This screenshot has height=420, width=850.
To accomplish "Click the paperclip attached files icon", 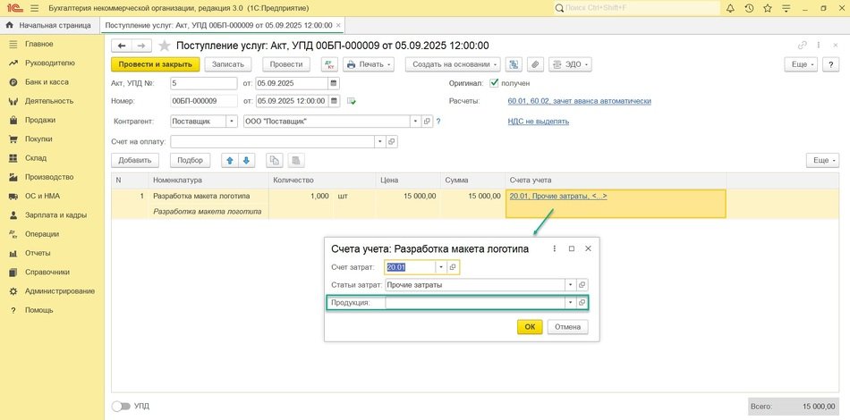I will [x=534, y=64].
